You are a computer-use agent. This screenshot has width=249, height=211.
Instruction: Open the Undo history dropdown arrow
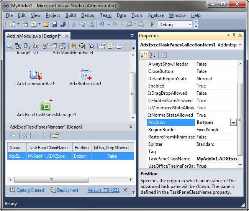109,24
